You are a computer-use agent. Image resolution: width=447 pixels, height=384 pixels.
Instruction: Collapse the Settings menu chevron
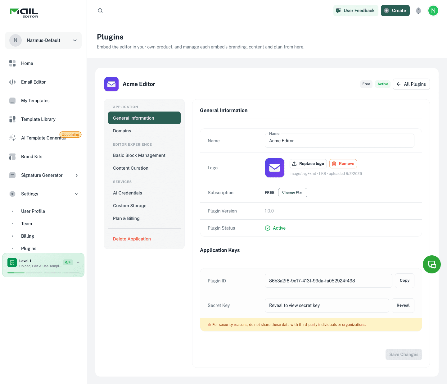tap(77, 194)
